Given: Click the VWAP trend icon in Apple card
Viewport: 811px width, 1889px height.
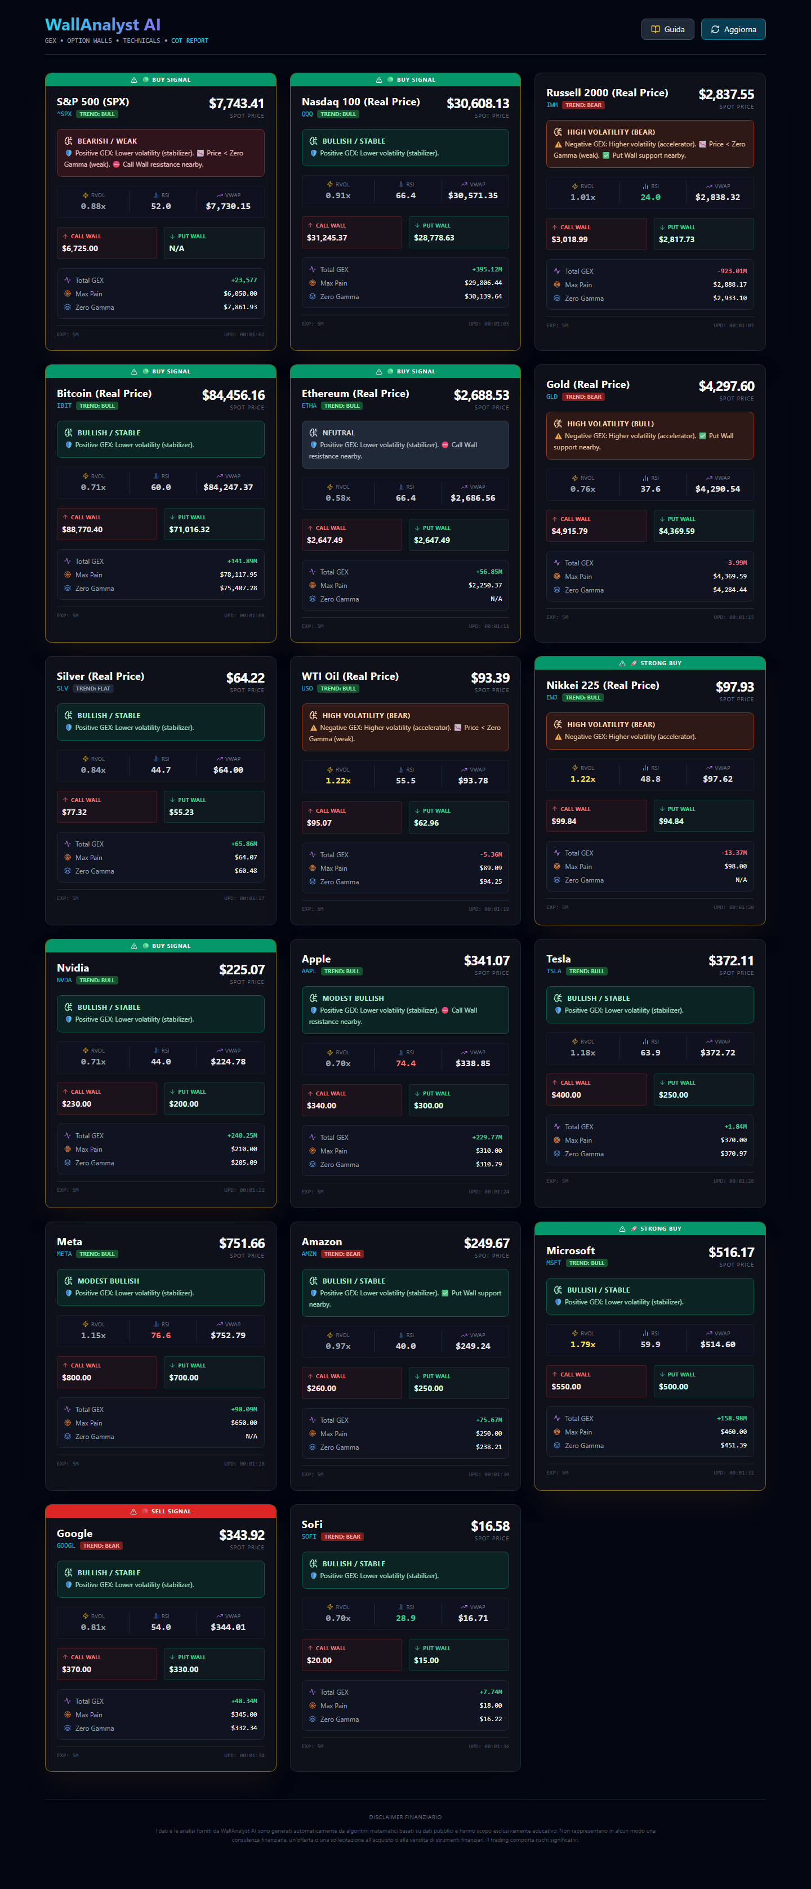Looking at the screenshot, I should tap(464, 1052).
